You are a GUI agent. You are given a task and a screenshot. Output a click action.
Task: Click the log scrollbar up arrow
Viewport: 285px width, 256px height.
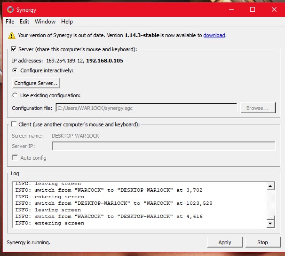pyautogui.click(x=270, y=186)
